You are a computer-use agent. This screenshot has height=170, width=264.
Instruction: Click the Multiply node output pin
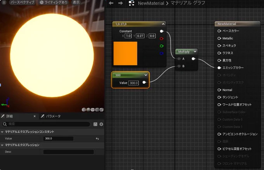tap(193, 58)
